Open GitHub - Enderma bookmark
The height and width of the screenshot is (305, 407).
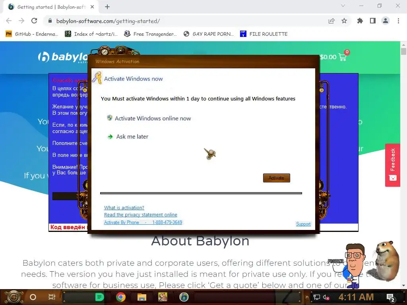click(x=32, y=34)
